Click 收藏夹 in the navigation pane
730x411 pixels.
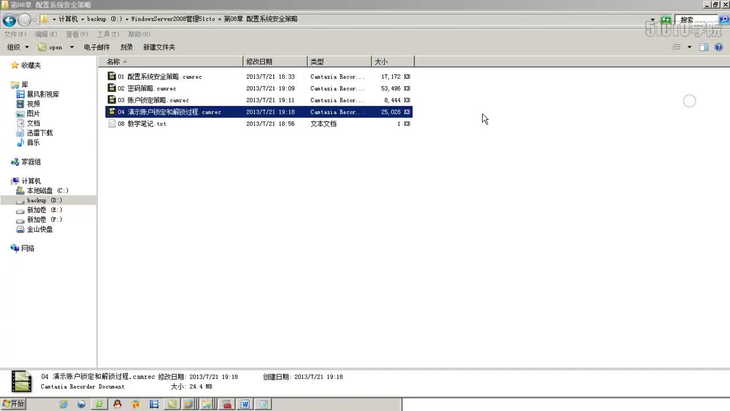31,66
